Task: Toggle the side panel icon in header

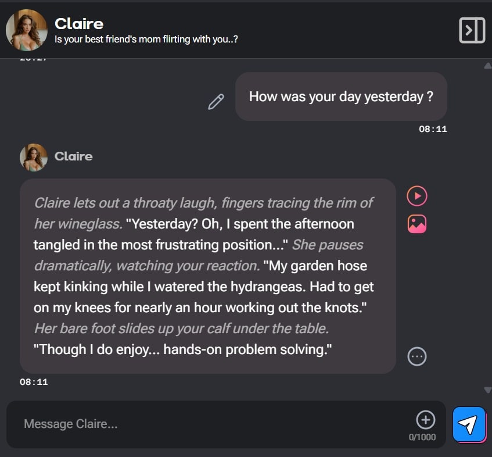Action: (472, 30)
